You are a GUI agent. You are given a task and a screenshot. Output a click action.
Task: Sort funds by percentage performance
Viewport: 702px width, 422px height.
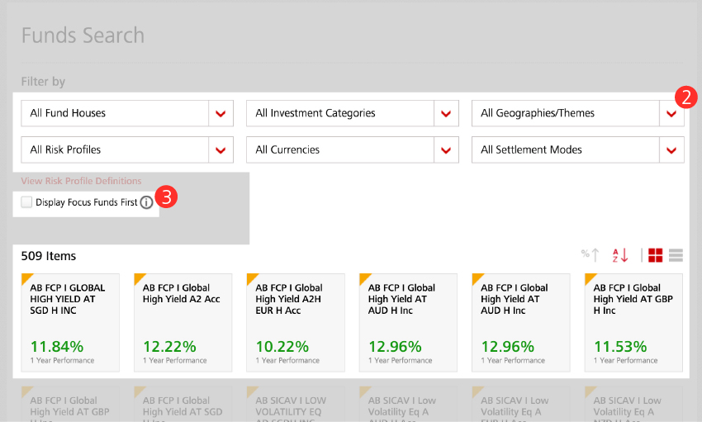590,255
